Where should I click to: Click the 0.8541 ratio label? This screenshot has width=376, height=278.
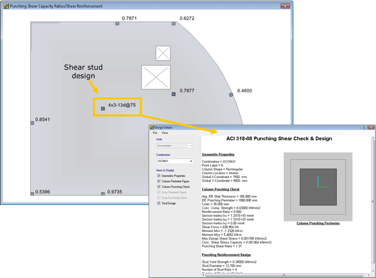point(43,119)
